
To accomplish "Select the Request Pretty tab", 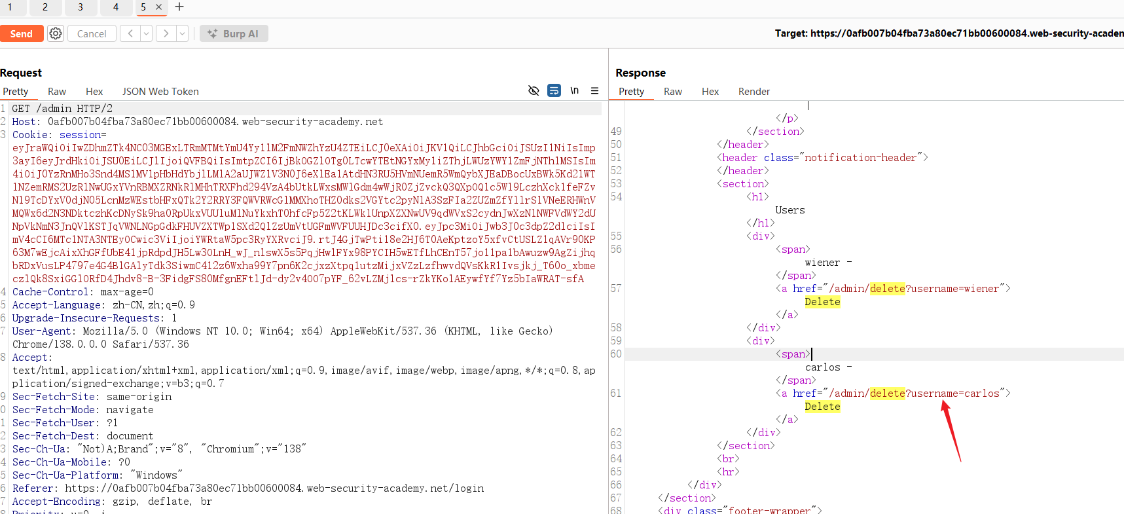I will pos(16,92).
